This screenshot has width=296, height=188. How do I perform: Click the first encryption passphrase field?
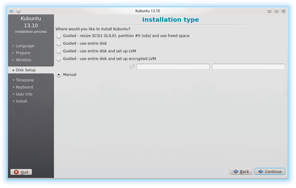(x=173, y=66)
